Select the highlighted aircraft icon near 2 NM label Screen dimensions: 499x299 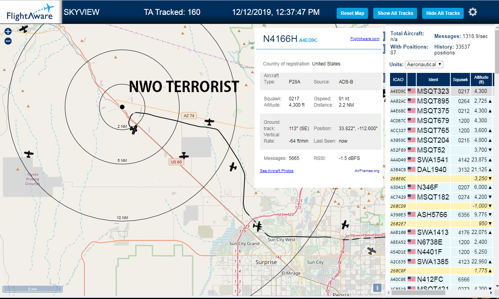coord(134,129)
